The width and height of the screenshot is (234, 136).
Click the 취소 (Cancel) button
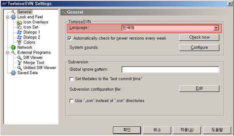point(157,130)
